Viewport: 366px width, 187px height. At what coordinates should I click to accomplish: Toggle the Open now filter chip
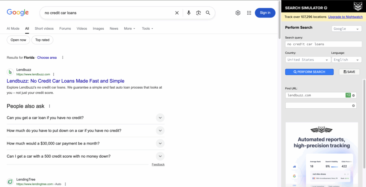coord(18,40)
